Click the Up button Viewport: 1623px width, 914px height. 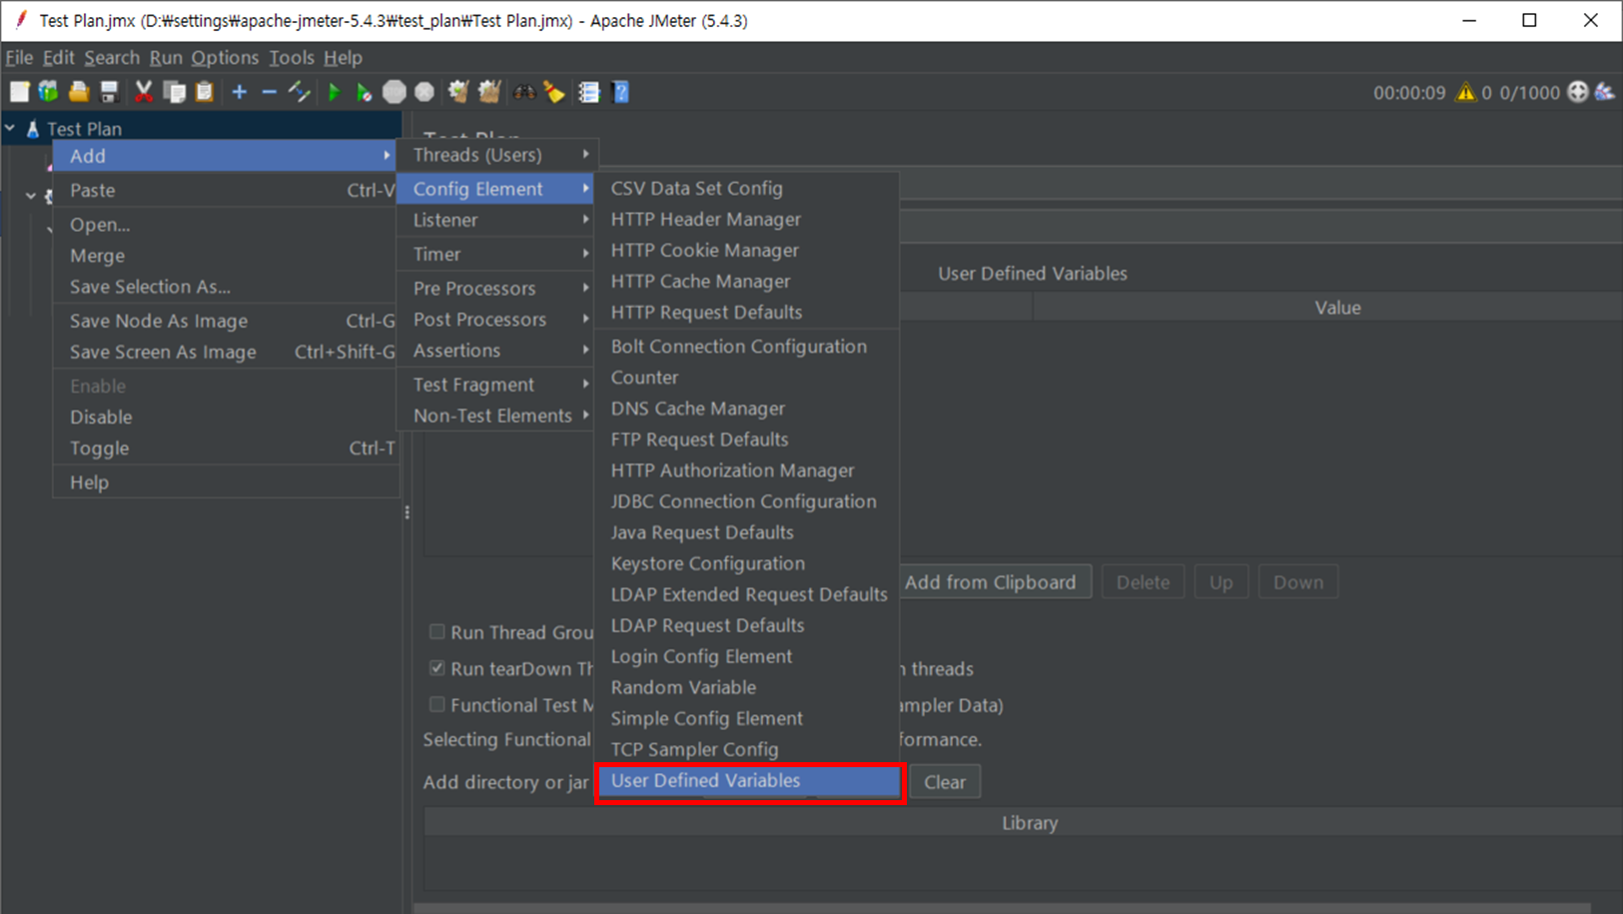1220,582
